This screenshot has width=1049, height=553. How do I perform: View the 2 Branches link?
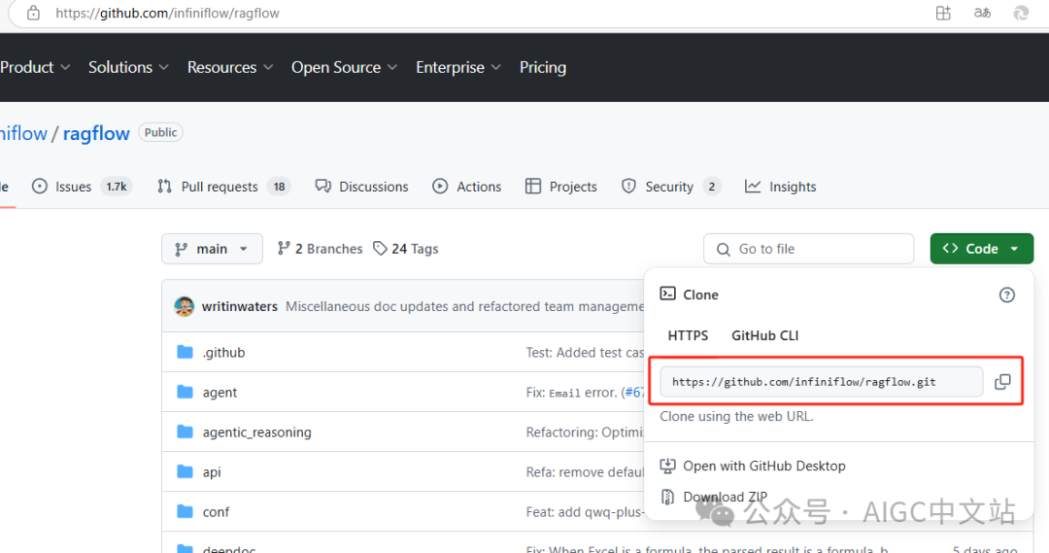tap(320, 249)
